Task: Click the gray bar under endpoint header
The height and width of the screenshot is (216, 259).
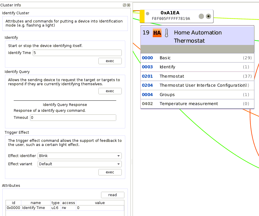Action: coord(197,49)
